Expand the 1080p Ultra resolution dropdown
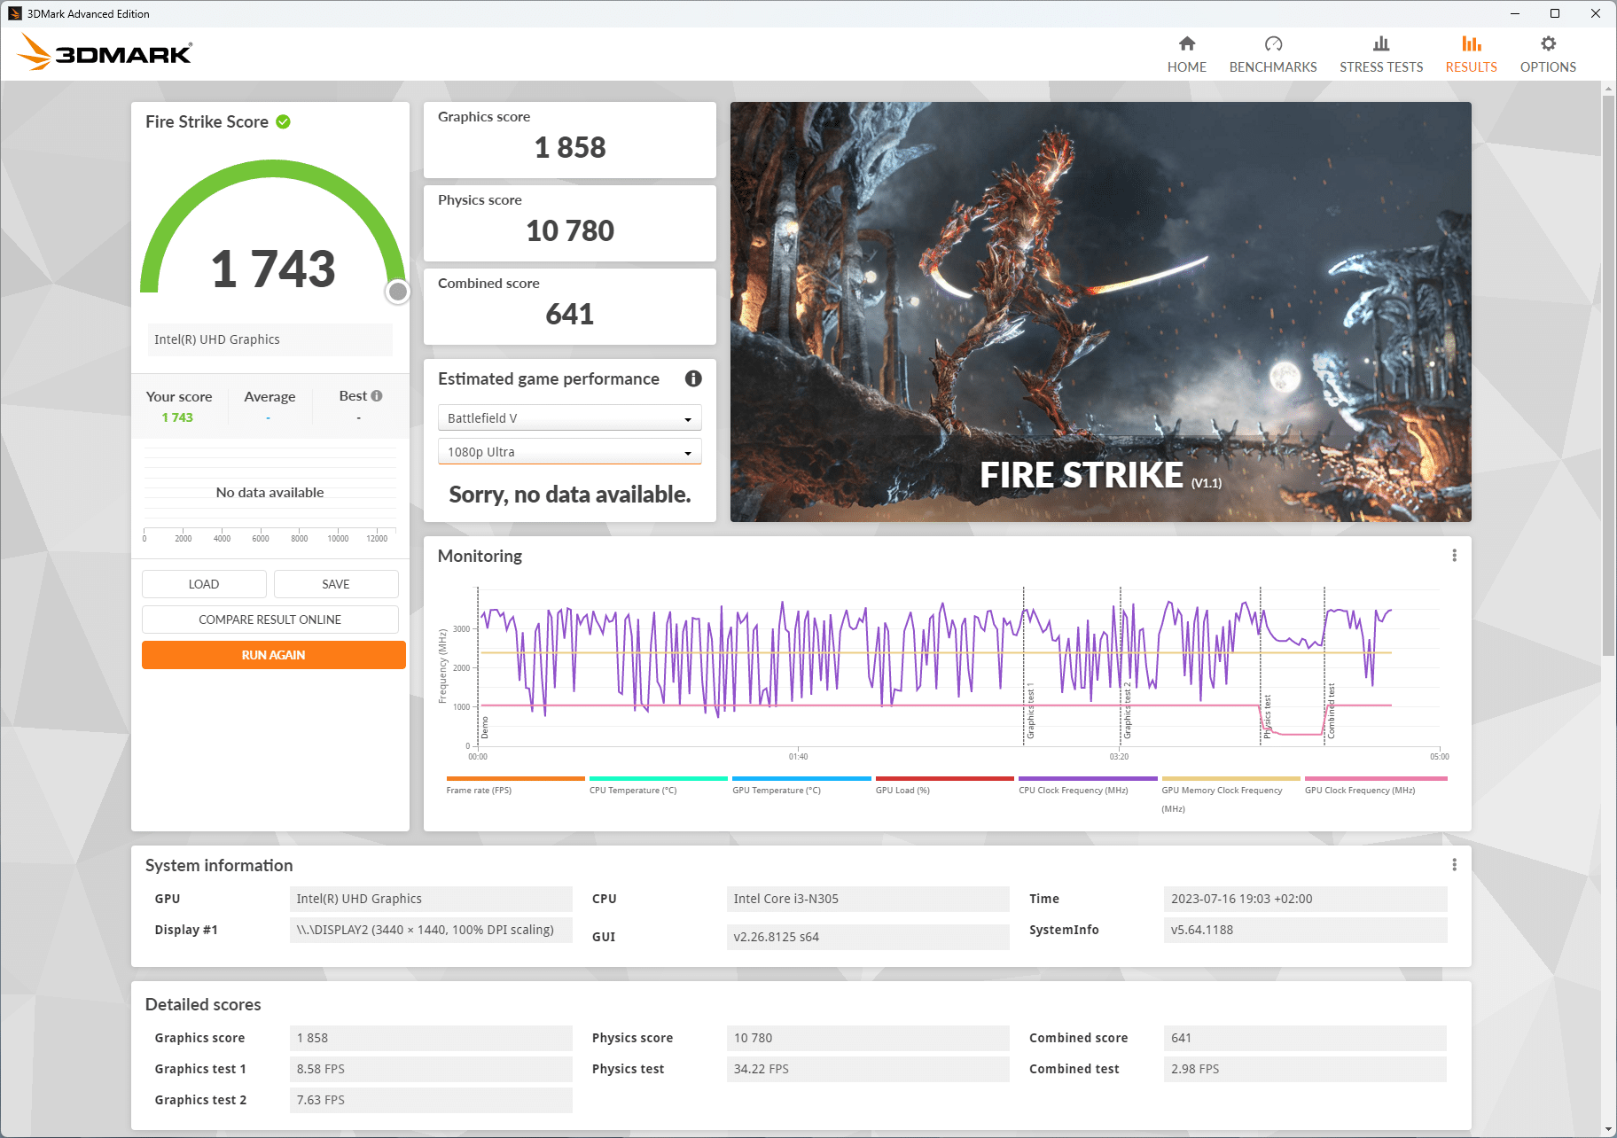The height and width of the screenshot is (1138, 1617). pyautogui.click(x=569, y=452)
